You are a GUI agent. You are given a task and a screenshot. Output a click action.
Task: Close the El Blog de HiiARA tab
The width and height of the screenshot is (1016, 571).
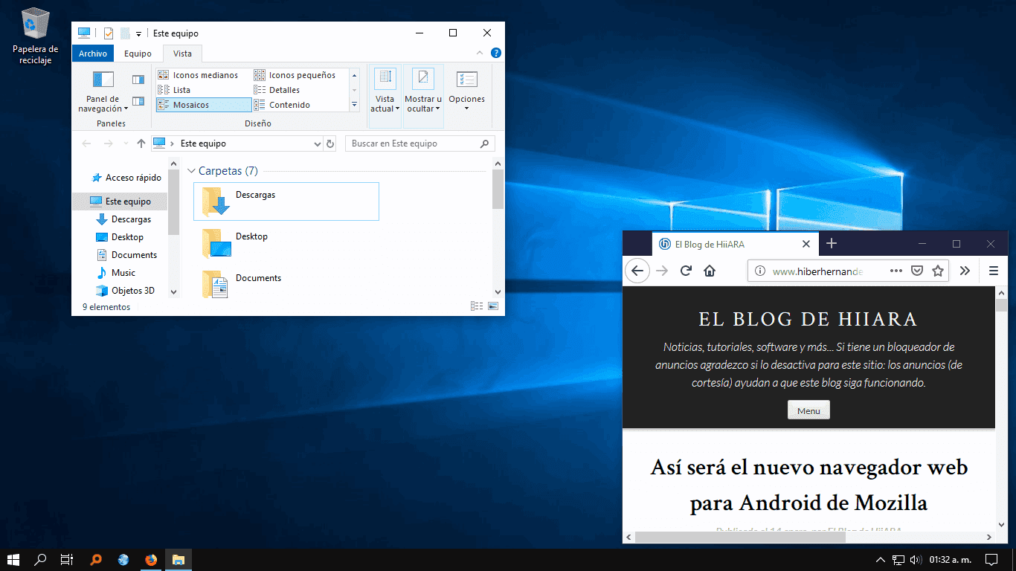(x=806, y=244)
